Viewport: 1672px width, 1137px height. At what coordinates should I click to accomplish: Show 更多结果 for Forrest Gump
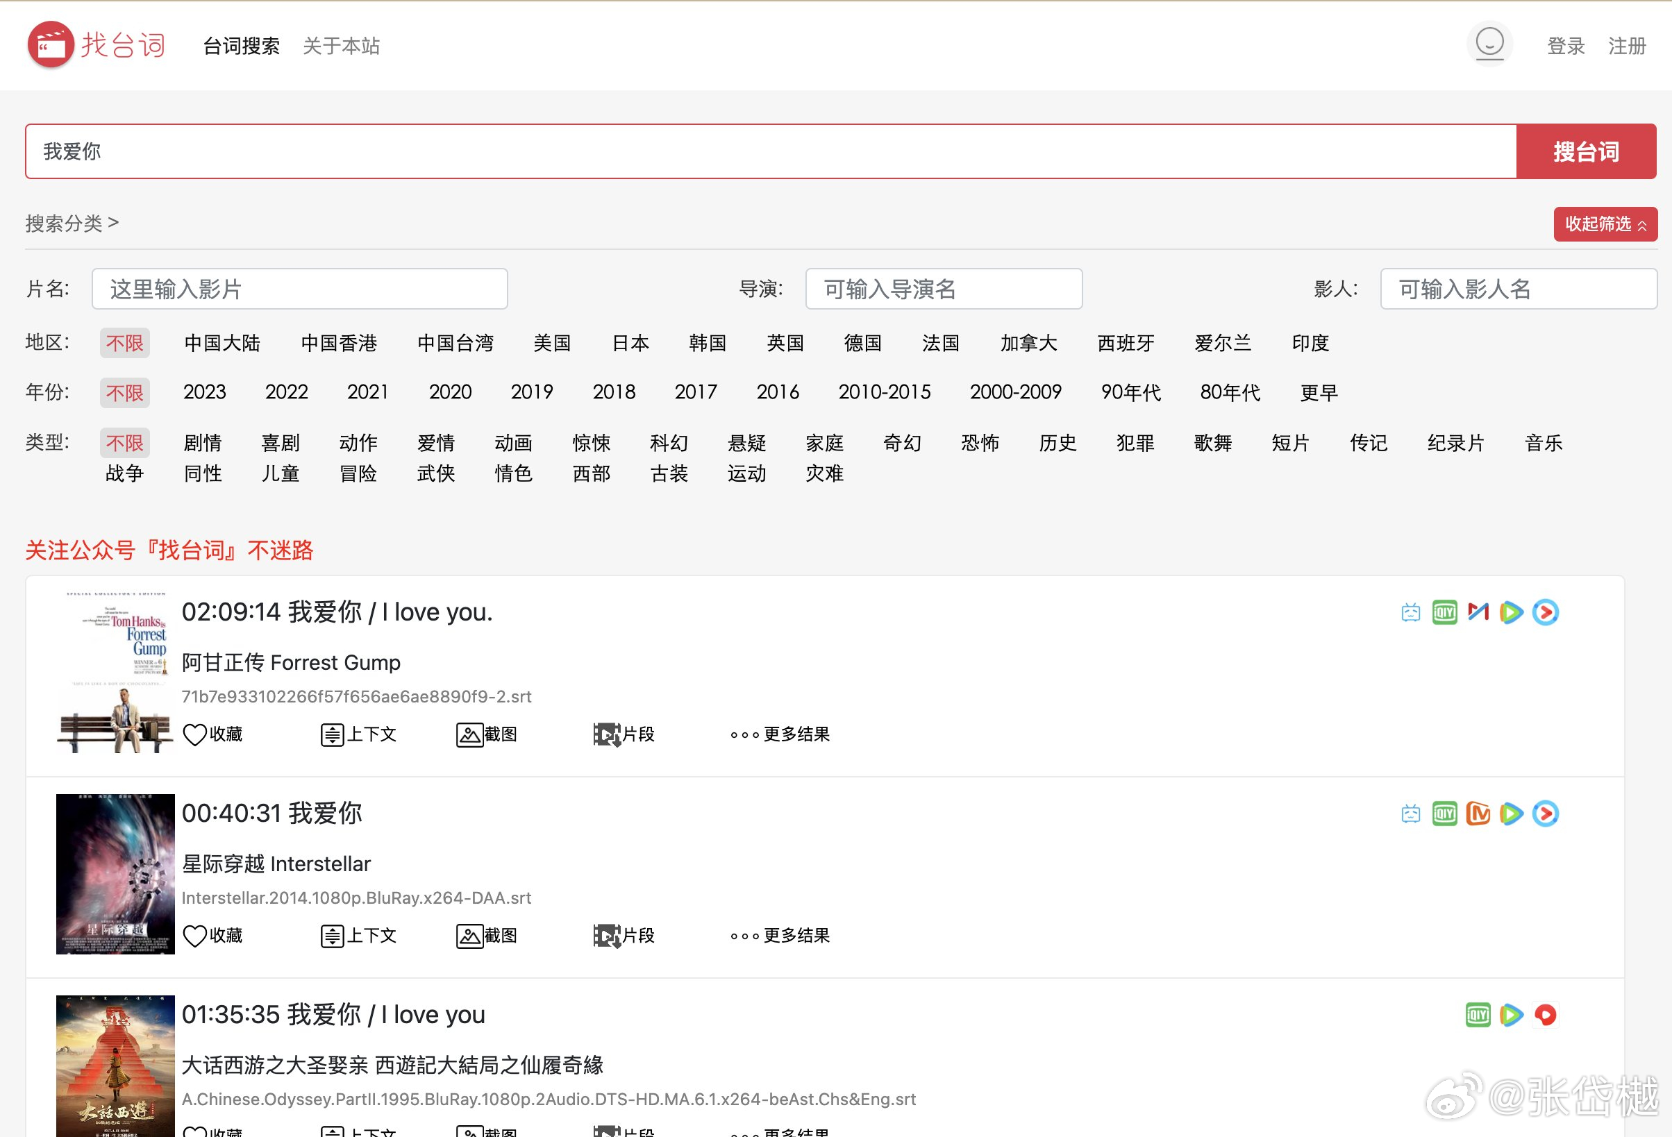click(x=780, y=734)
